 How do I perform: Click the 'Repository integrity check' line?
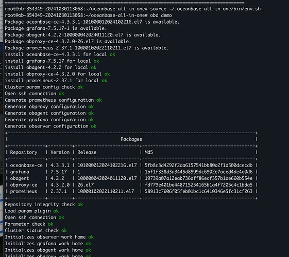(44, 205)
